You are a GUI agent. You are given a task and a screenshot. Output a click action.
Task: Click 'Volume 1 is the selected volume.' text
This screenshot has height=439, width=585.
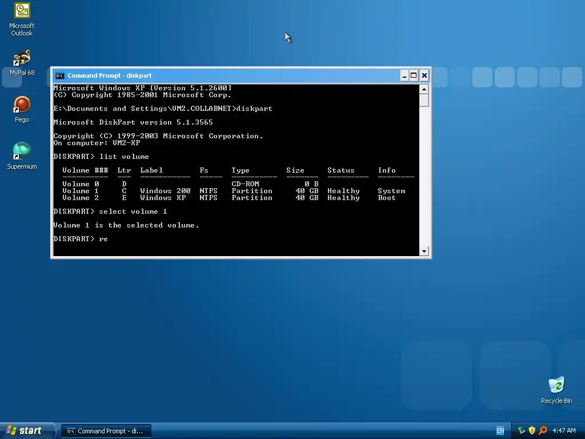(x=126, y=225)
